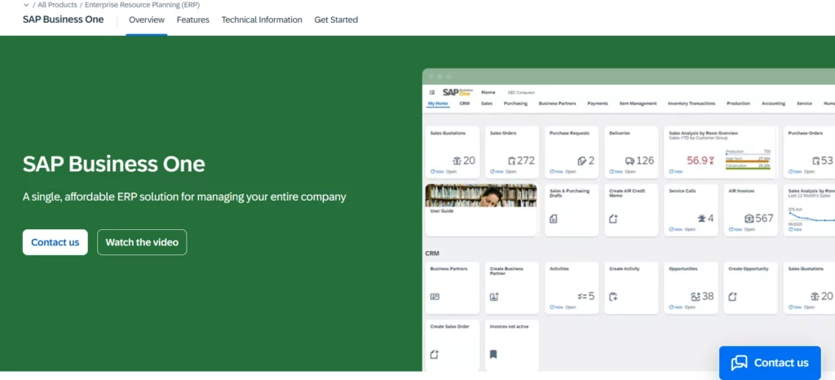Open the User Guide bookshelf thumbnail card
Viewport: 835px width, 380px height.
click(x=481, y=210)
